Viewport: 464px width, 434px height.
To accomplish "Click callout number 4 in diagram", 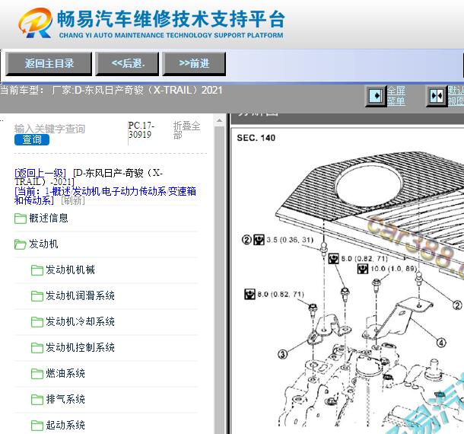I will click(441, 343).
